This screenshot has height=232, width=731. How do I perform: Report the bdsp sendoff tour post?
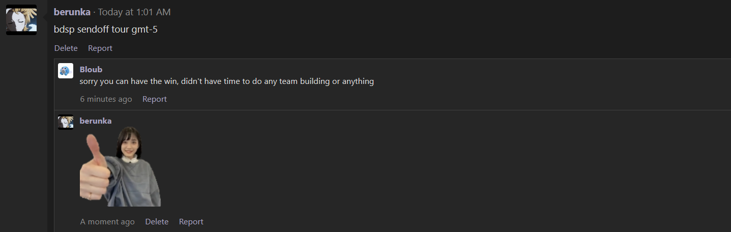pyautogui.click(x=100, y=48)
